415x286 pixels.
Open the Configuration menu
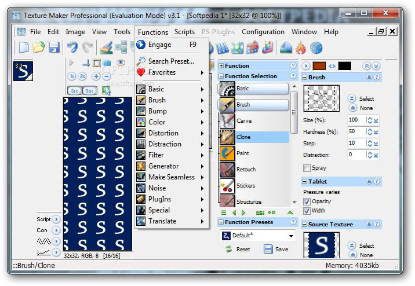point(263,32)
